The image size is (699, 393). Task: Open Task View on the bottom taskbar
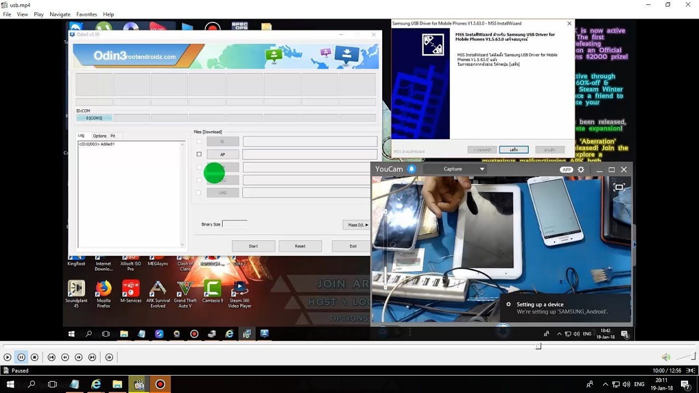click(x=52, y=384)
